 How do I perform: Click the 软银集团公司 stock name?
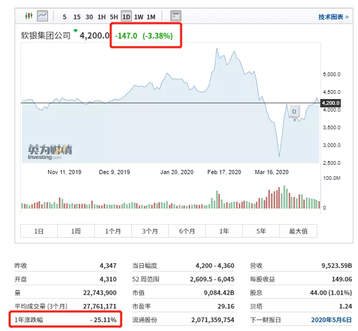(x=46, y=35)
